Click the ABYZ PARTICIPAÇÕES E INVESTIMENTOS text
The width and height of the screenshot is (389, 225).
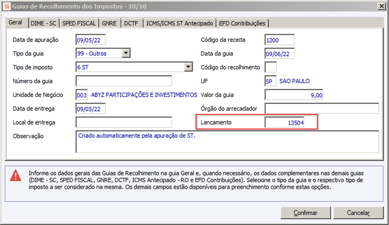(x=144, y=95)
